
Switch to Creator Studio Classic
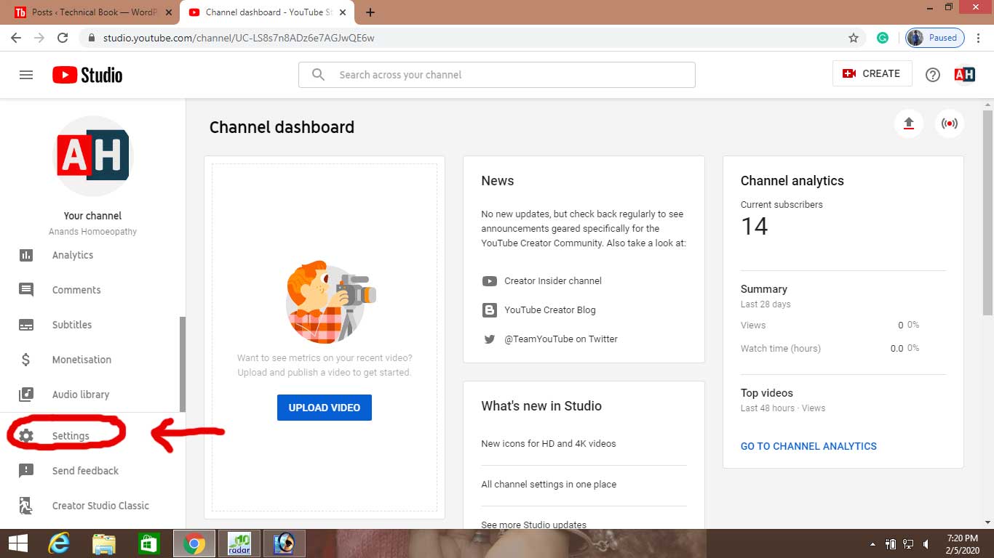click(x=100, y=506)
